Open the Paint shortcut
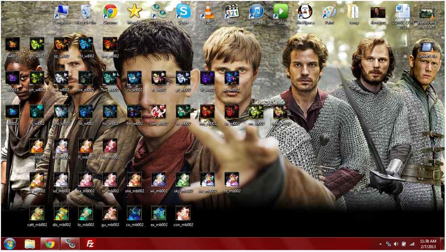The image size is (446, 252). click(x=330, y=15)
